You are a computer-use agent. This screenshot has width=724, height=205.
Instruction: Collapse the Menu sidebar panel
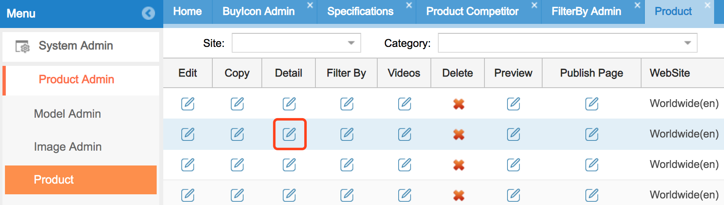148,14
